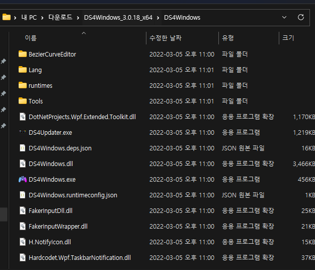Viewport: 315px width, 270px height.
Task: Go to DS4Windows_3.0.18_x64 breadcrumb folder
Action: (x=118, y=18)
